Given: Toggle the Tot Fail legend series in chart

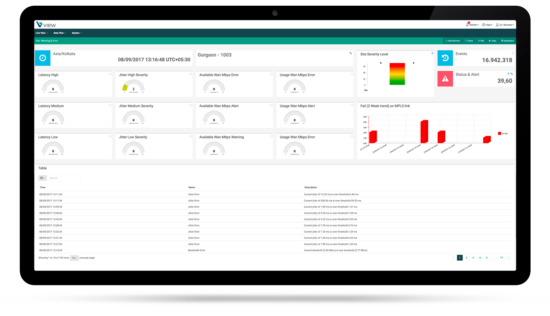Looking at the screenshot, I should 502,133.
